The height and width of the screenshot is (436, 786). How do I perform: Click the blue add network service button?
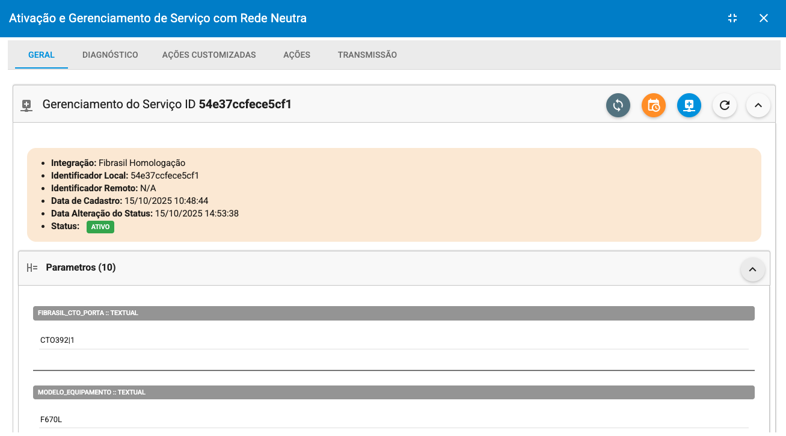pos(689,105)
